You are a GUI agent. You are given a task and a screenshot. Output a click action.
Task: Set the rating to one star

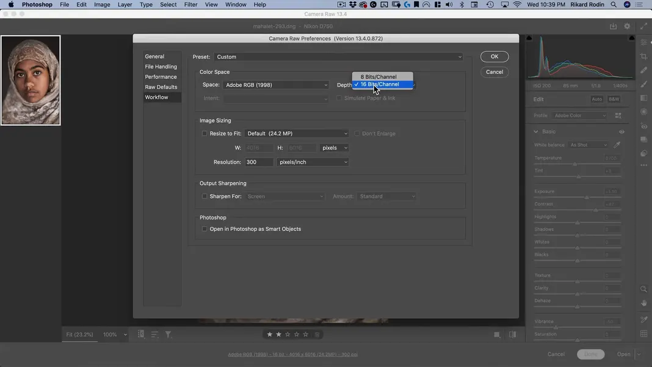269,334
